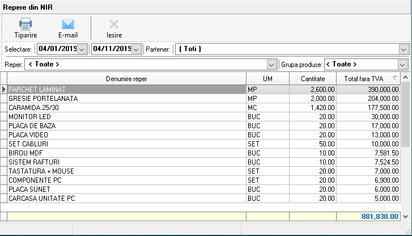
Task: Expand the Grupa produse dropdown
Action: [x=403, y=64]
